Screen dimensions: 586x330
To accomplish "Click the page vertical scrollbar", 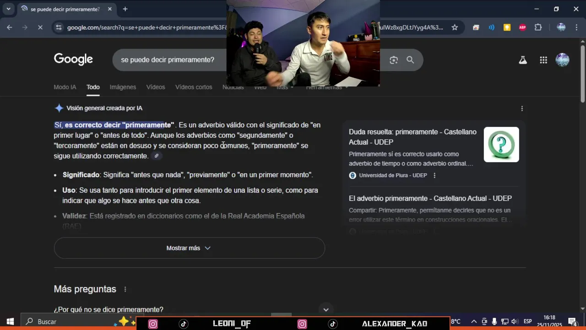I will tap(582, 73).
